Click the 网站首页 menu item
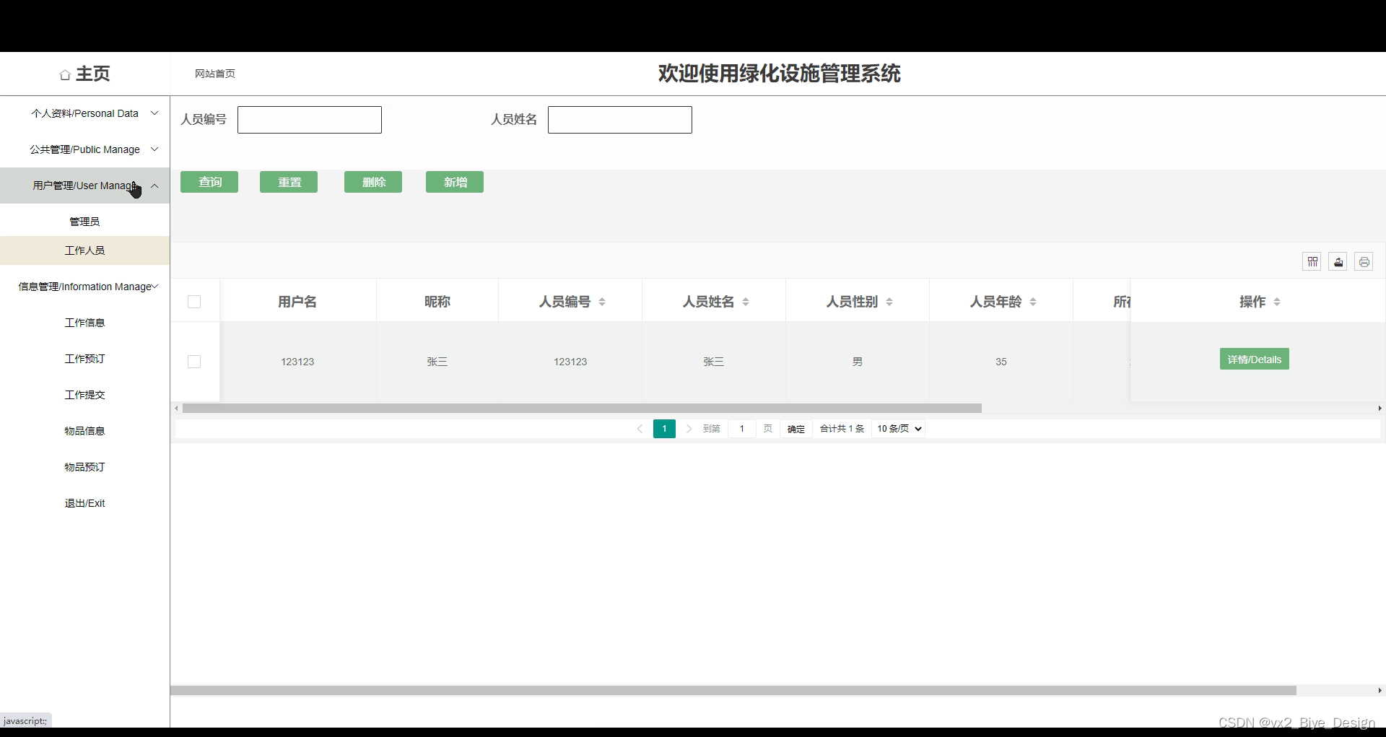 pos(214,74)
